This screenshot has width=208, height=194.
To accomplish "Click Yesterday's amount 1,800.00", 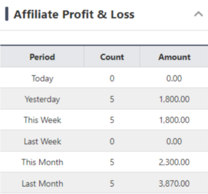I will (x=174, y=99).
